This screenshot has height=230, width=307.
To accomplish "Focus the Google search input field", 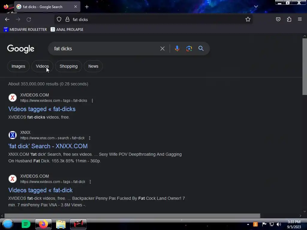I will [x=106, y=49].
